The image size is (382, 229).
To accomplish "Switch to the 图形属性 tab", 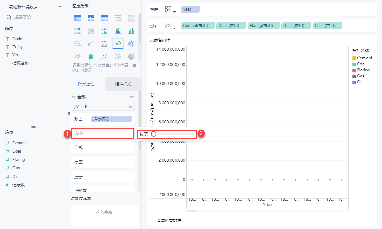I will click(86, 84).
